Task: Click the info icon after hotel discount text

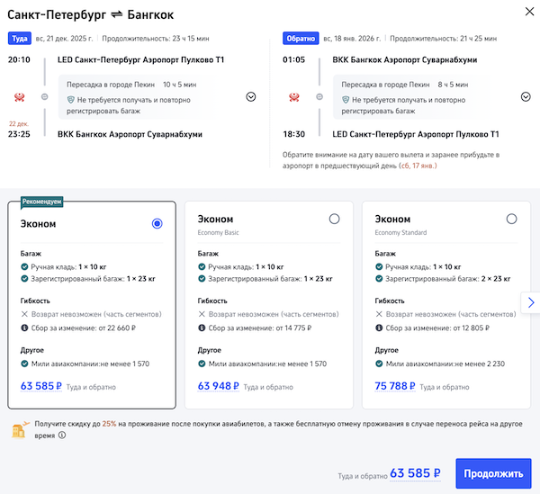Action: point(62,435)
